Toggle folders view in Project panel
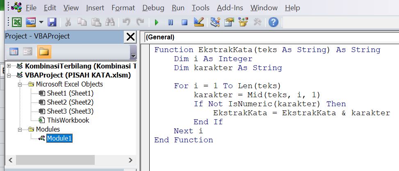This screenshot has height=171, width=399. tap(42, 52)
